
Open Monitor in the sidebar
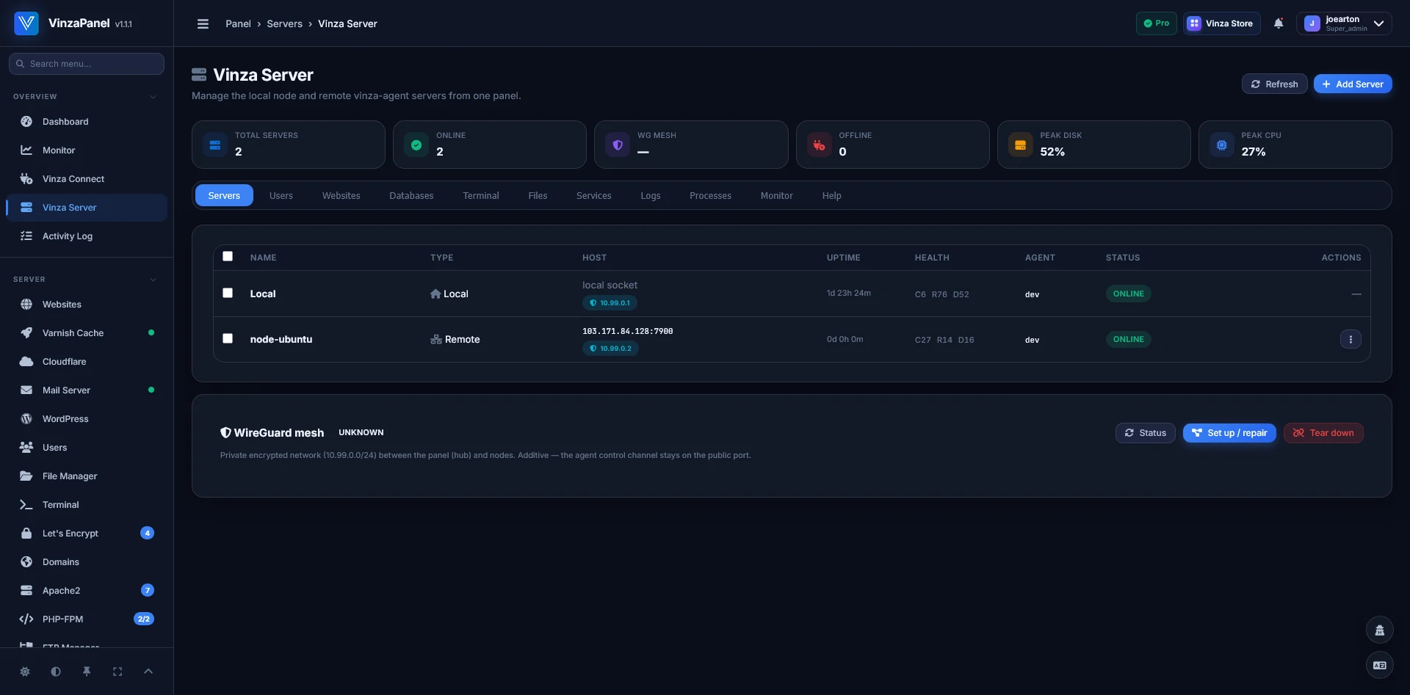[x=87, y=150]
